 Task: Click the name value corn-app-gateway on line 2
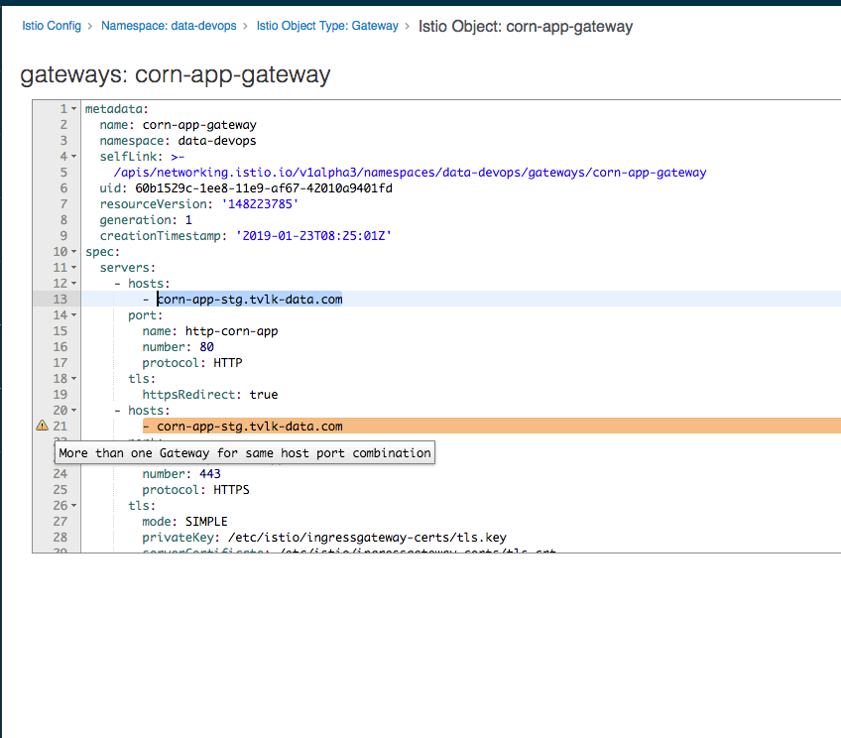pos(199,125)
